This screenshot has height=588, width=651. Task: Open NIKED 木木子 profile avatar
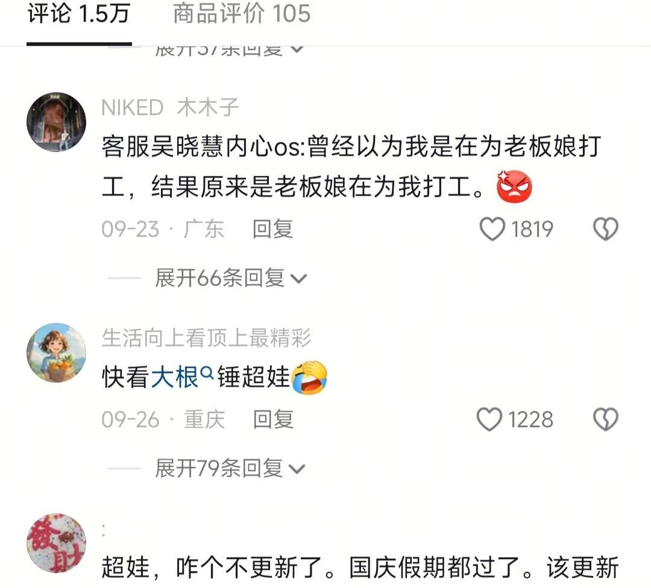click(x=57, y=122)
